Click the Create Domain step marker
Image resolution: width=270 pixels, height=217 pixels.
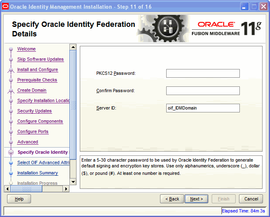pos(11,91)
